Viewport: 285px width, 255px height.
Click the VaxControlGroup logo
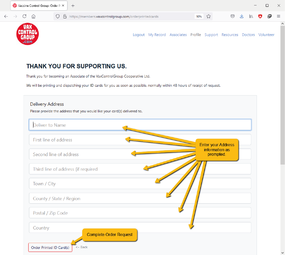click(28, 34)
